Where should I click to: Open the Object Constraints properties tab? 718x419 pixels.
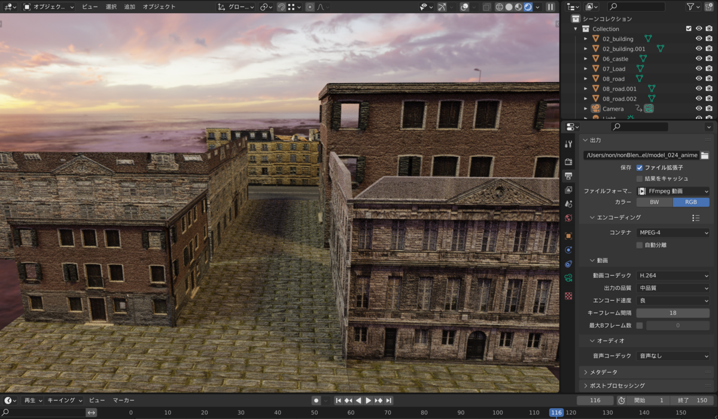point(568,264)
